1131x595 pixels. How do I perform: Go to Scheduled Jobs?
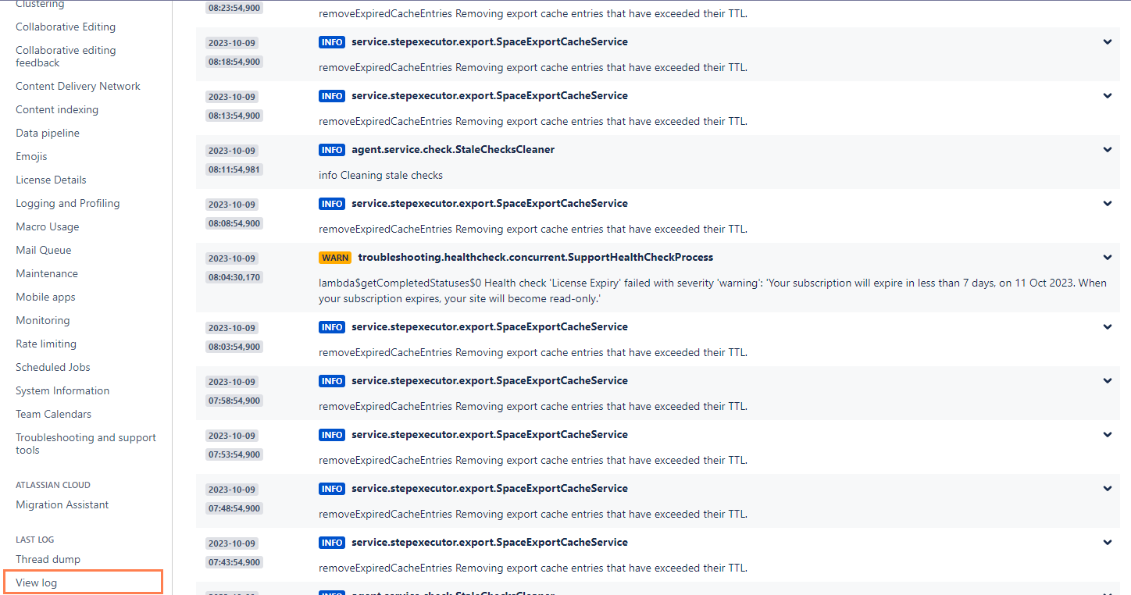[x=52, y=367]
